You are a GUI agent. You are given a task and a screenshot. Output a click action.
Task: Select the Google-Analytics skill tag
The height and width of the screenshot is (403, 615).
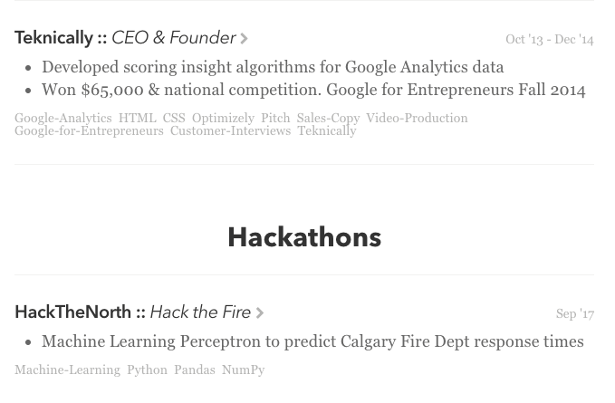pos(63,118)
